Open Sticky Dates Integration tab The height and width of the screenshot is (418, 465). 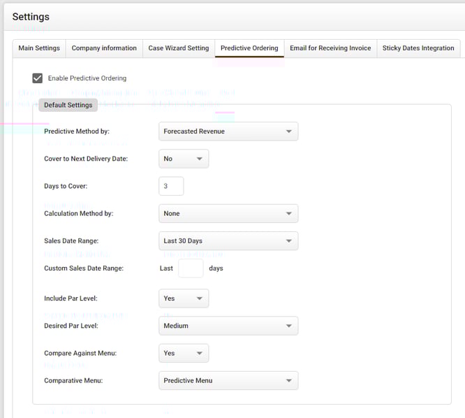(x=418, y=48)
